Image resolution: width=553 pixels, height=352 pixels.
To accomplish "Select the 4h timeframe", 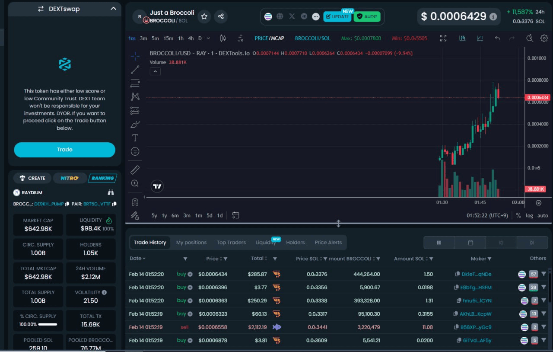I will (x=191, y=38).
